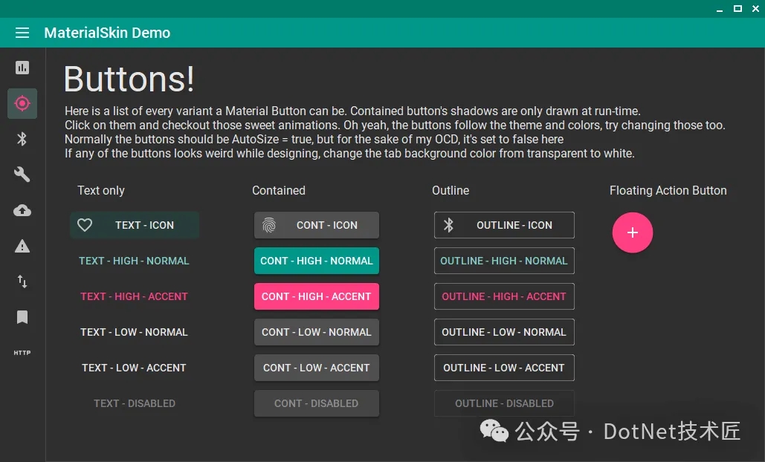Select the pink target sidebar tab

click(x=22, y=103)
